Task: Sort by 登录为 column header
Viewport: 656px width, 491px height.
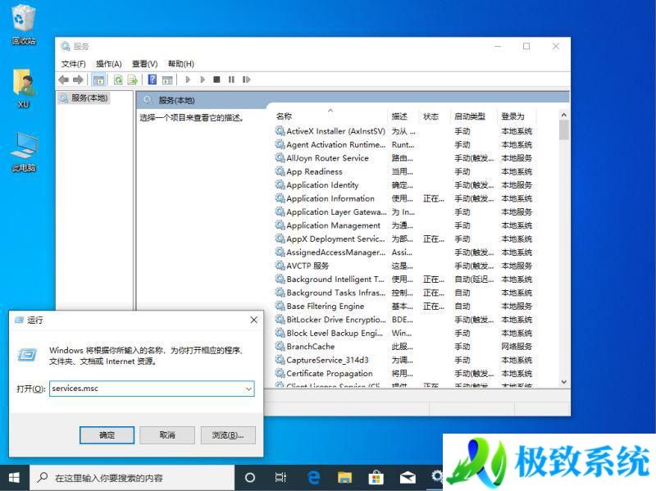Action: pyautogui.click(x=517, y=116)
